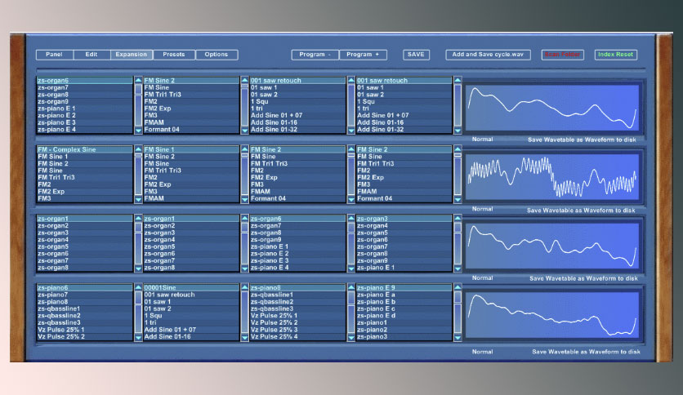The height and width of the screenshot is (395, 683).
Task: Toggle Normal mode under the bottom waveform
Action: pos(482,352)
